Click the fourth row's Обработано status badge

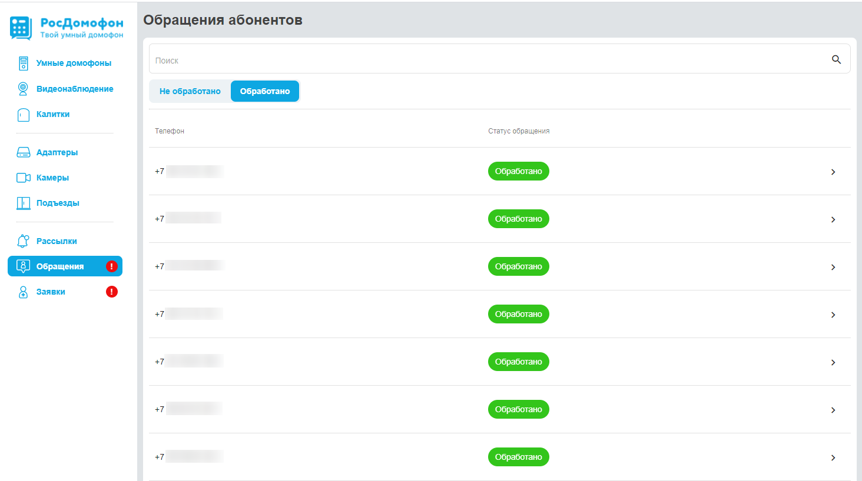click(x=518, y=314)
